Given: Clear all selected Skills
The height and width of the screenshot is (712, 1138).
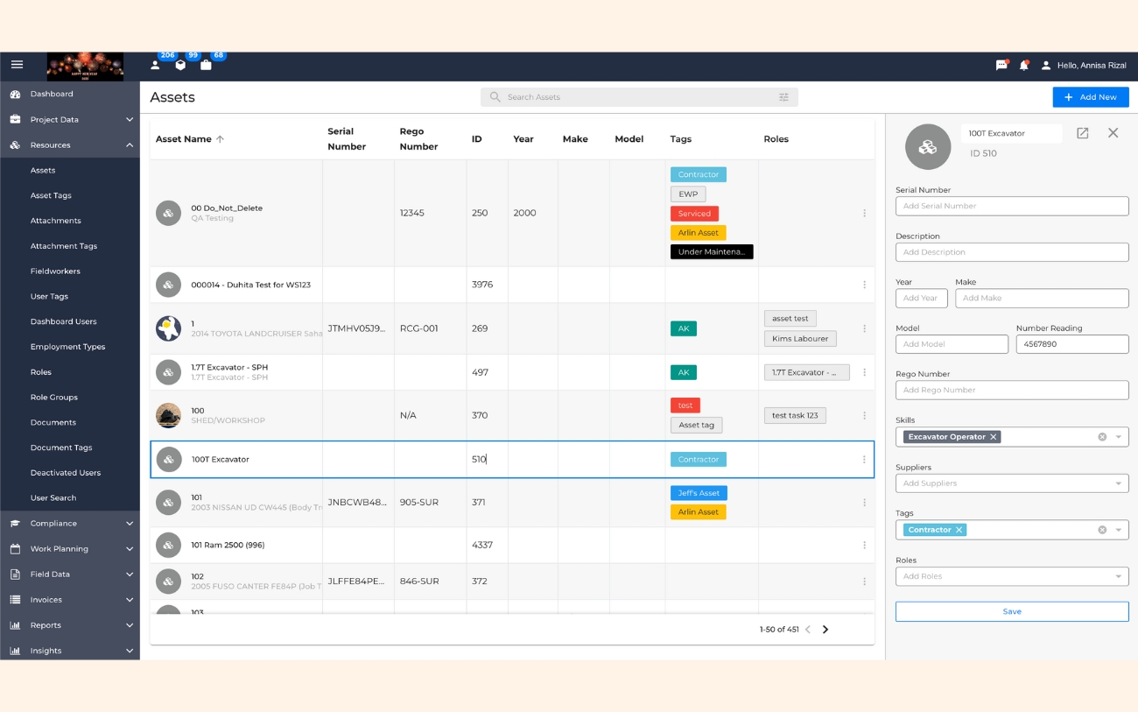Looking at the screenshot, I should [1102, 437].
